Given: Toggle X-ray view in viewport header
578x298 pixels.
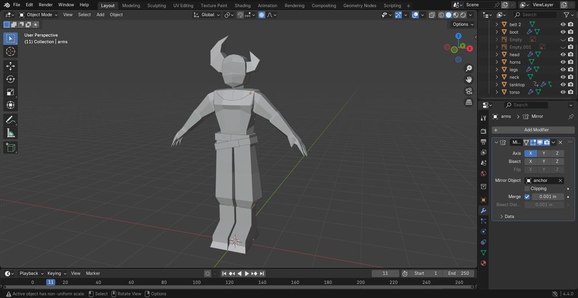Looking at the screenshot, I should 433,15.
